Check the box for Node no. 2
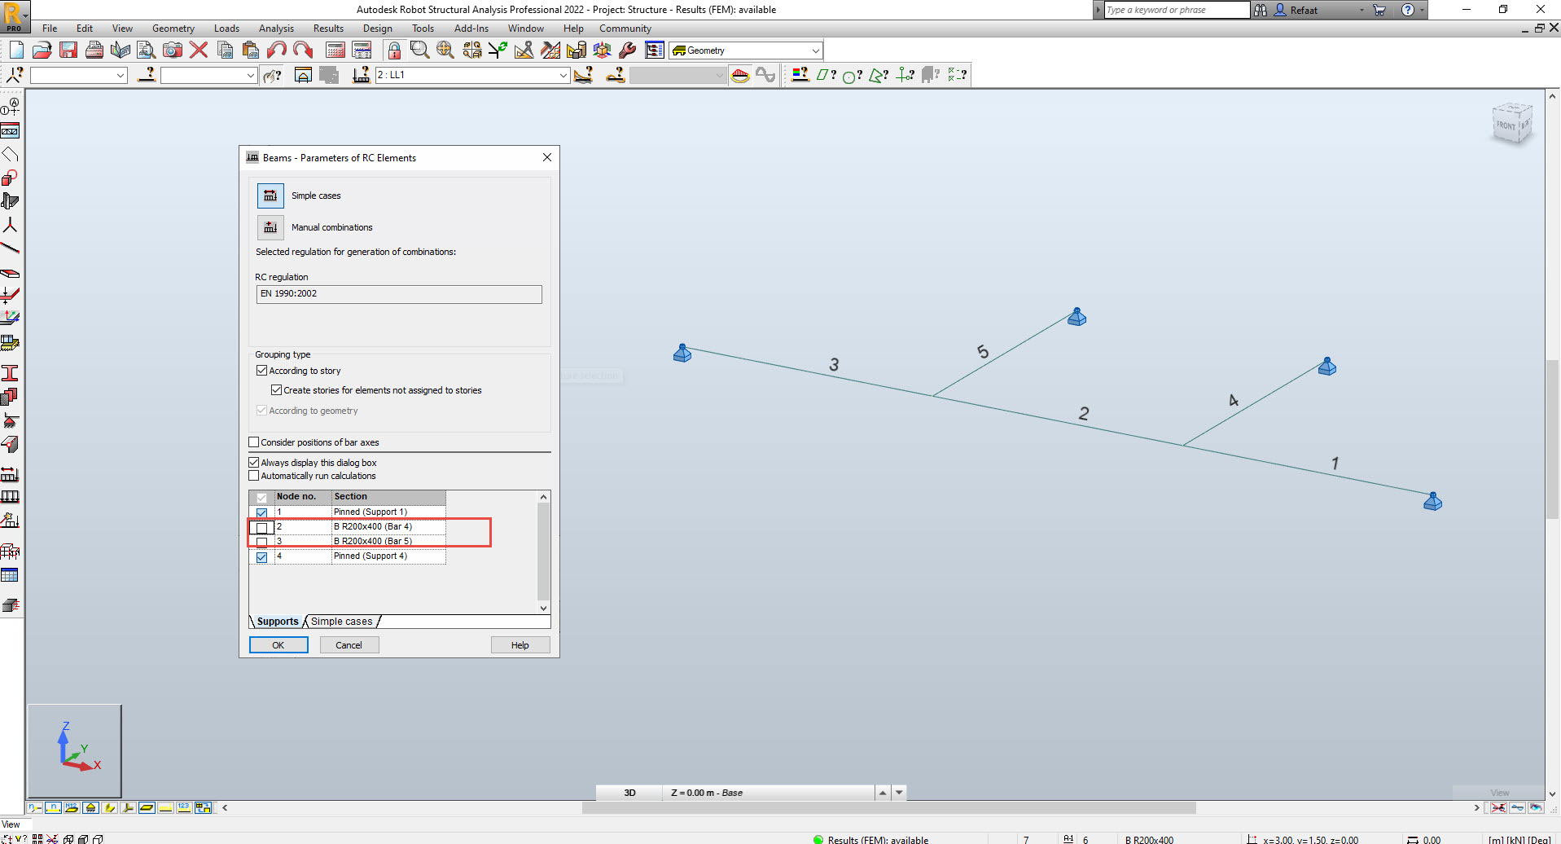The image size is (1561, 844). (262, 527)
